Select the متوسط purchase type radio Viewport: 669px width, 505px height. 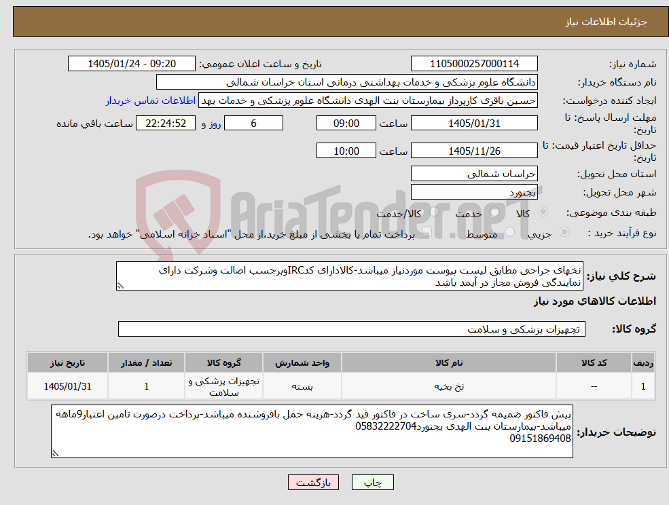point(509,232)
